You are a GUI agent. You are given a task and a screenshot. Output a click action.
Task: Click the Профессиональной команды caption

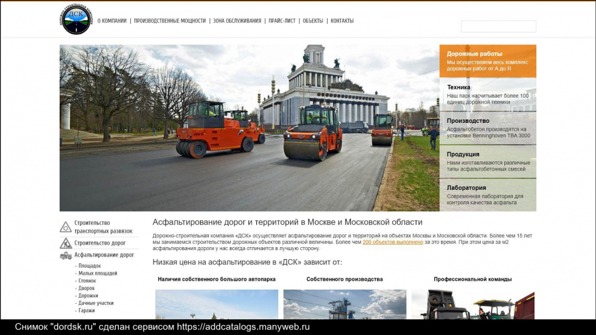(x=473, y=279)
